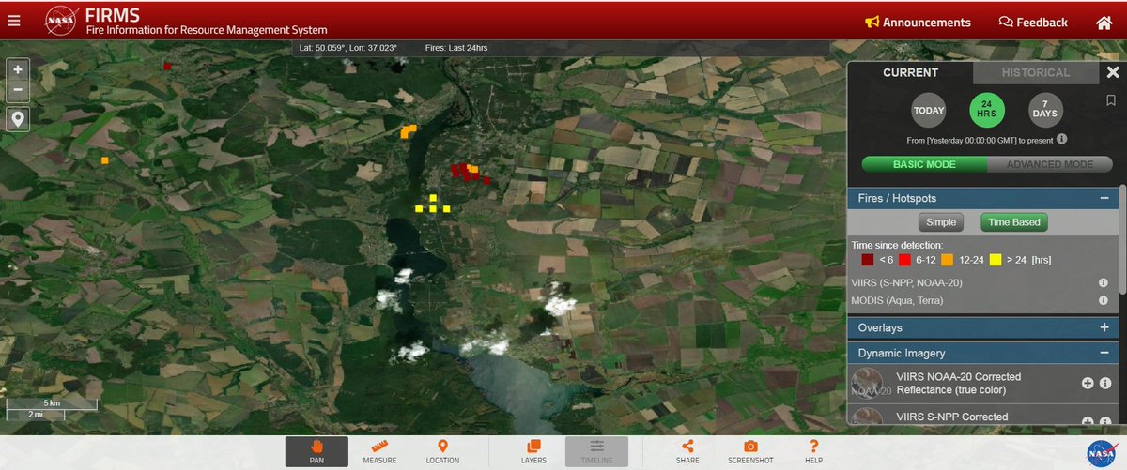Screen dimensions: 1127x470
Task: Select the TODAY time range
Action: (x=929, y=111)
